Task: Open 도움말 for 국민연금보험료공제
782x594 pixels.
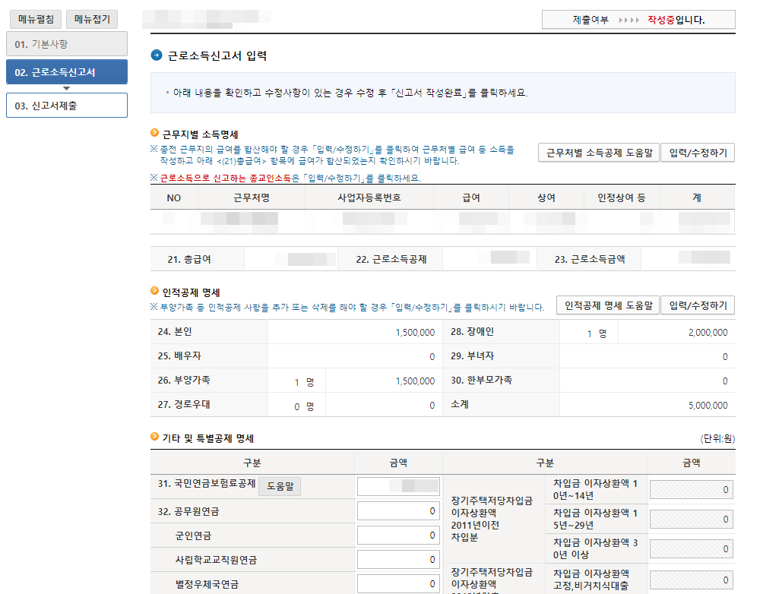Action: pos(280,486)
